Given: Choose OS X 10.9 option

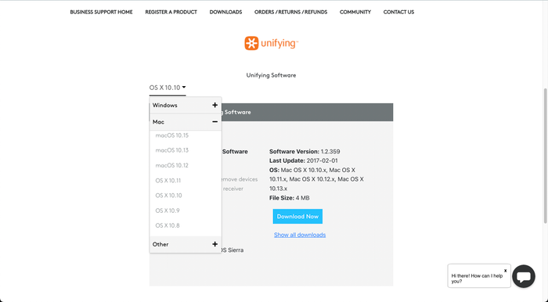Looking at the screenshot, I should click(x=168, y=210).
